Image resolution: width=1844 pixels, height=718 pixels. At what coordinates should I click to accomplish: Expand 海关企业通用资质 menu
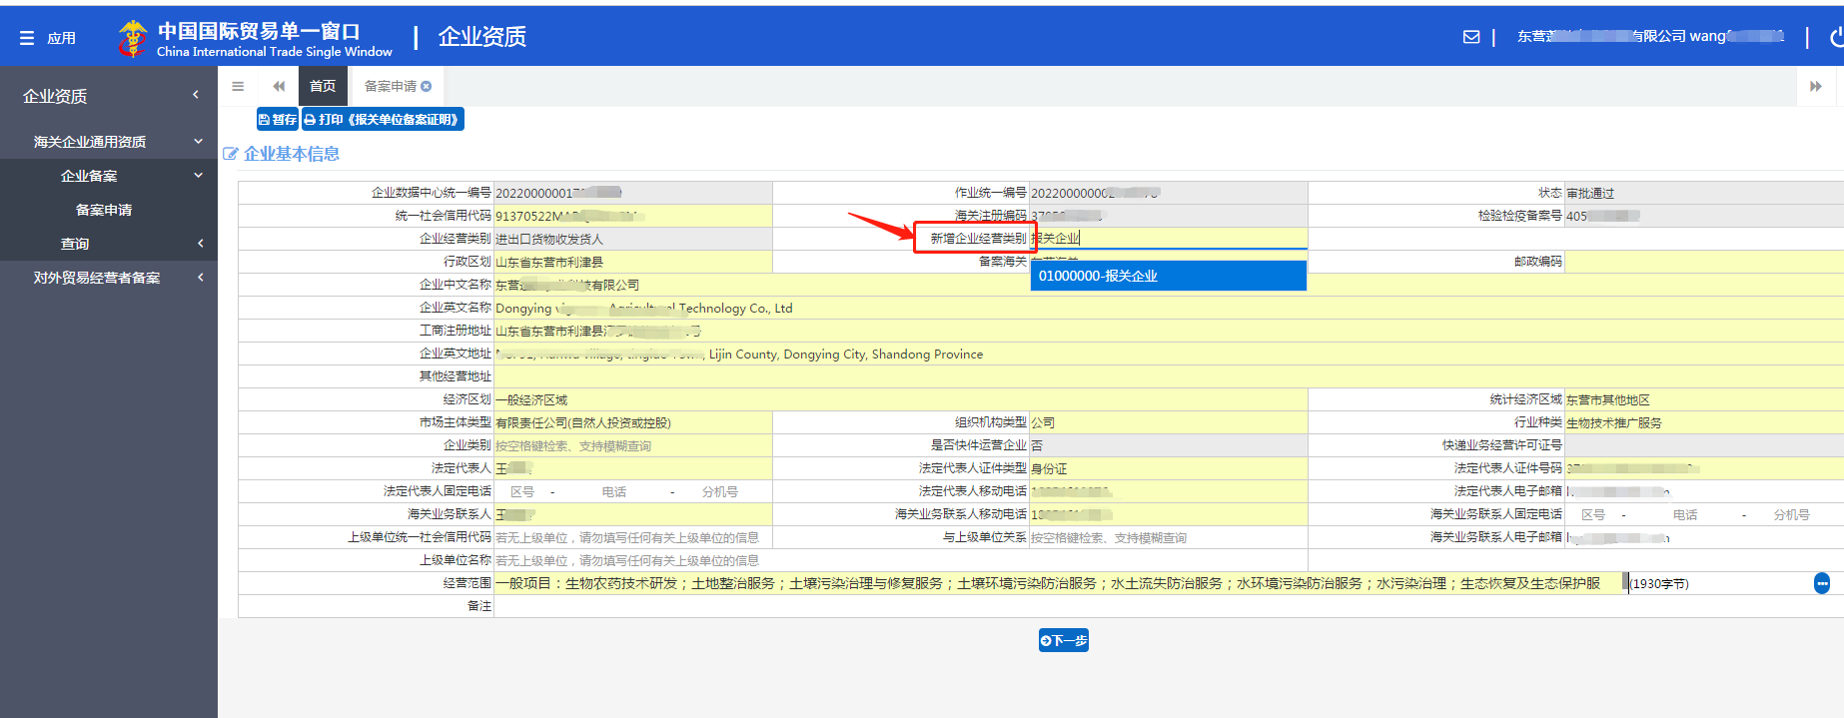coord(109,142)
